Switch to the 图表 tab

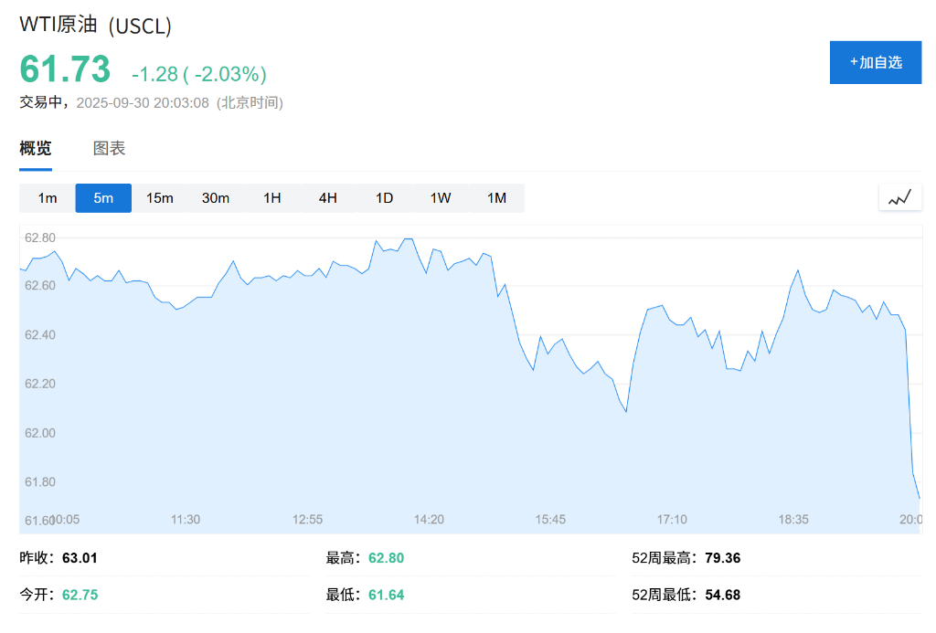[109, 149]
